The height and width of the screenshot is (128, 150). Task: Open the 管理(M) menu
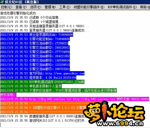coord(50,7)
